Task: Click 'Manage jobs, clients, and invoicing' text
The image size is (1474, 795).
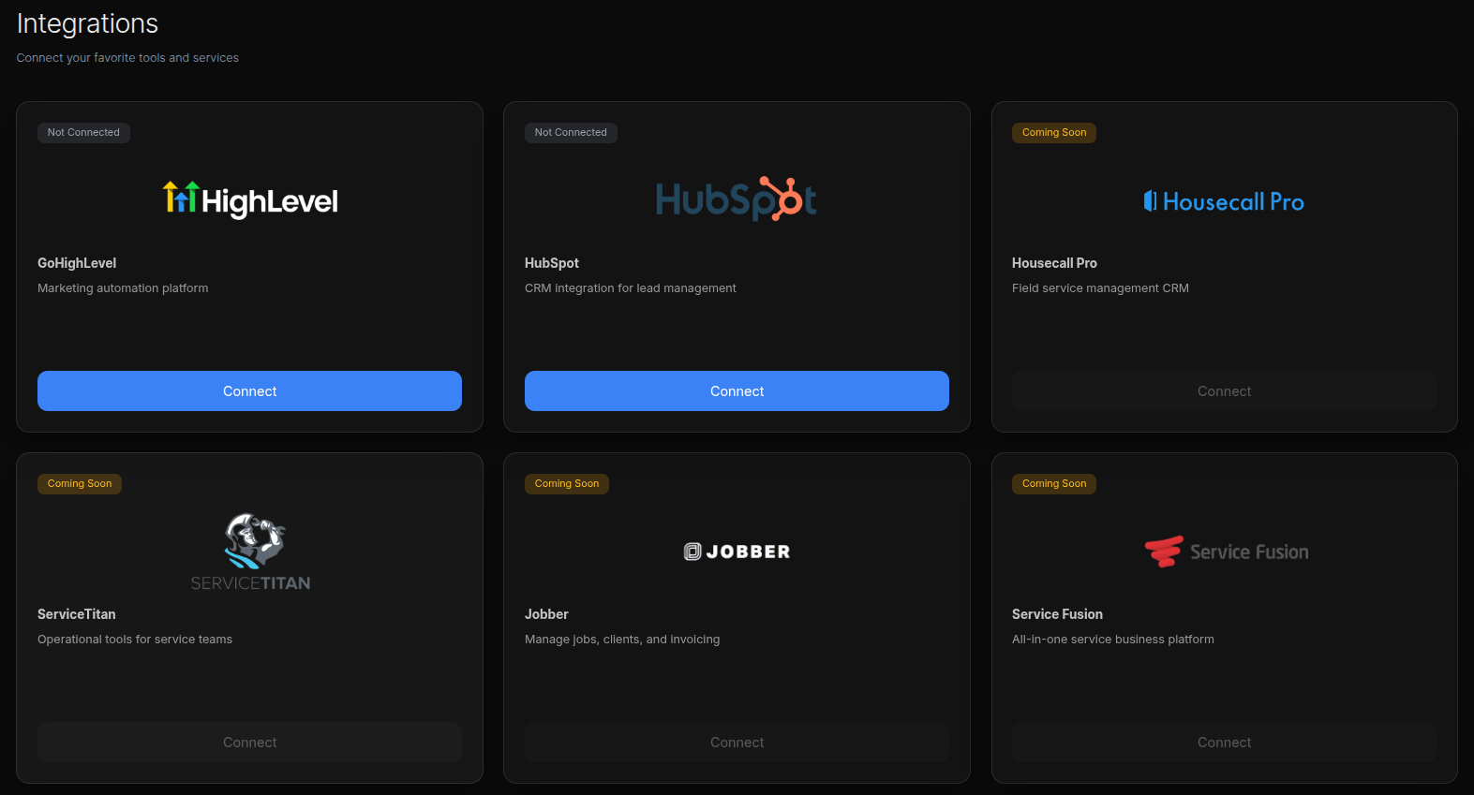Action: (622, 640)
